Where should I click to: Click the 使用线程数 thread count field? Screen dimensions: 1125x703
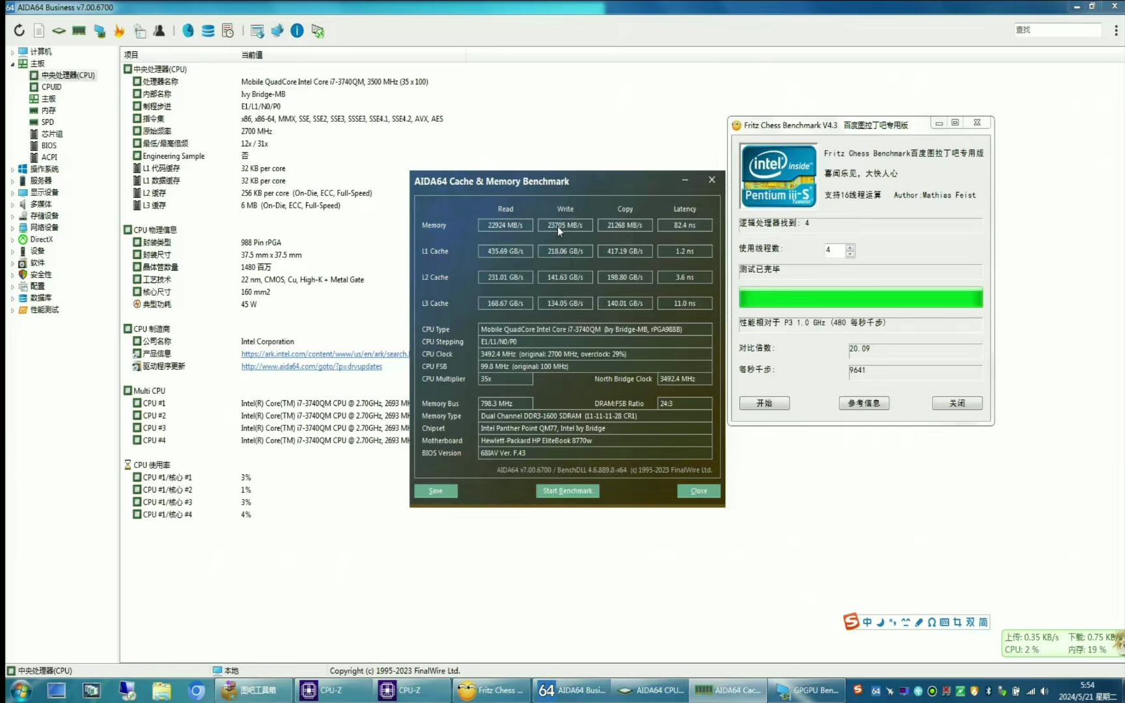pos(835,250)
